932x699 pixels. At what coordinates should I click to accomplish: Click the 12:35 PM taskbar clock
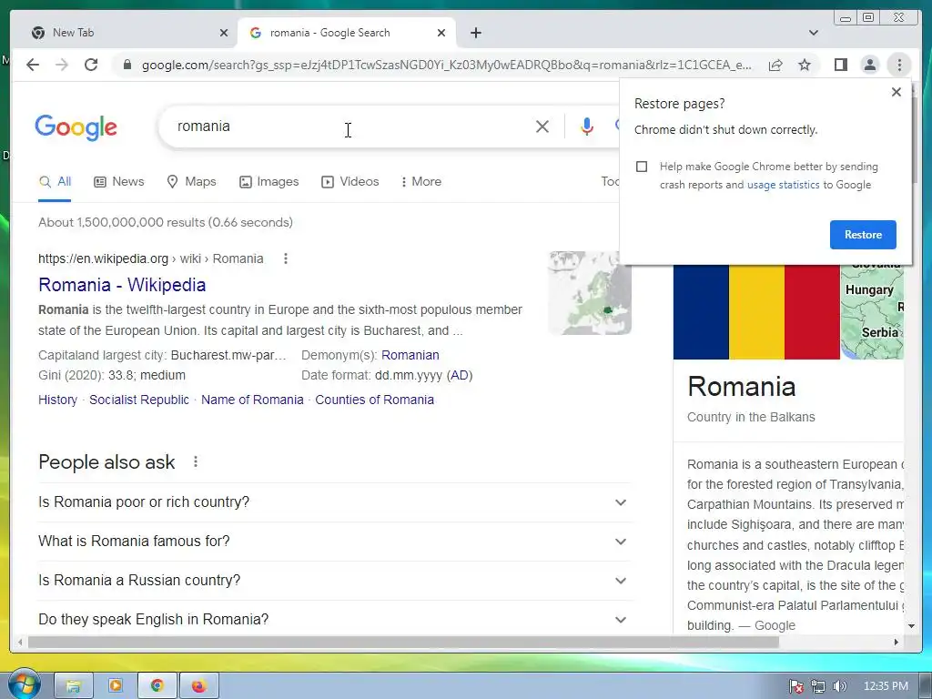tap(886, 686)
